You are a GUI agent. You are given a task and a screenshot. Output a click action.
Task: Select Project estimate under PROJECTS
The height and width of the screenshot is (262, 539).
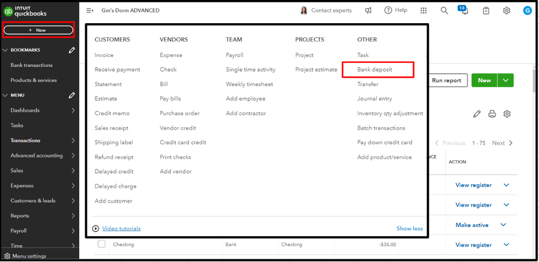[x=316, y=70]
